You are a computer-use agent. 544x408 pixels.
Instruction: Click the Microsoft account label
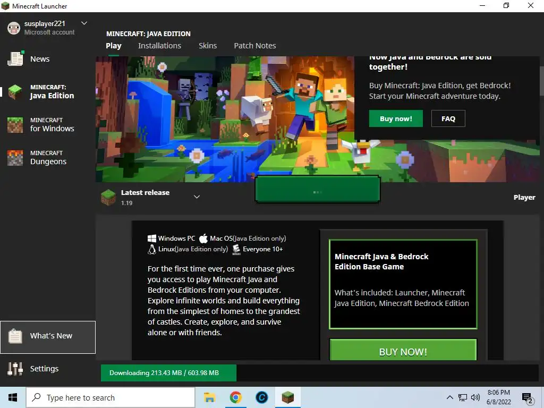[x=49, y=32]
